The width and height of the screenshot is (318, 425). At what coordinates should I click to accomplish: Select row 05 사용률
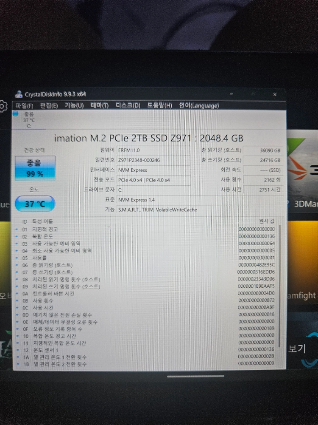coord(145,258)
